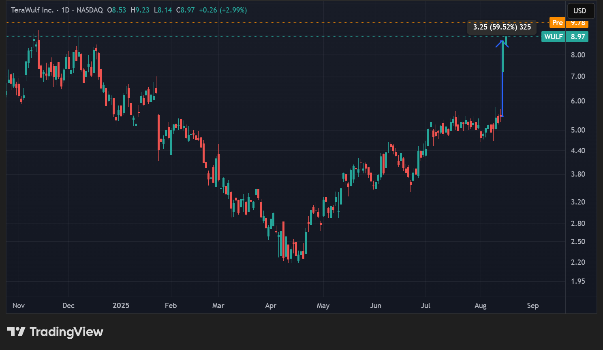Select the Aug label on time axis
603x350 pixels.
point(480,306)
